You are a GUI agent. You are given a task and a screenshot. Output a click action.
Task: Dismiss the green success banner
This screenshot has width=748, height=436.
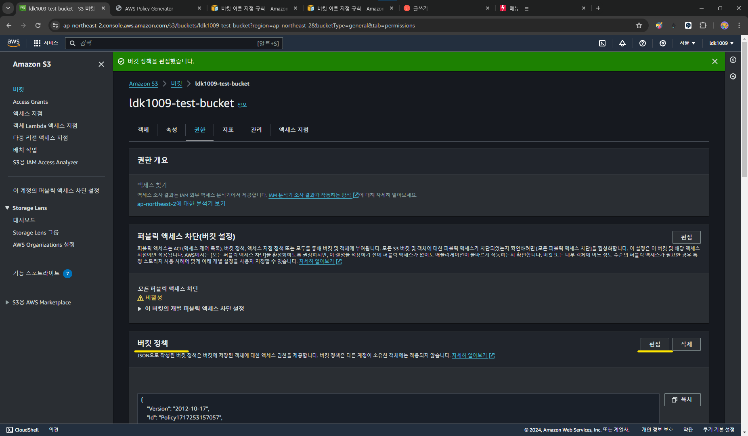pyautogui.click(x=715, y=61)
